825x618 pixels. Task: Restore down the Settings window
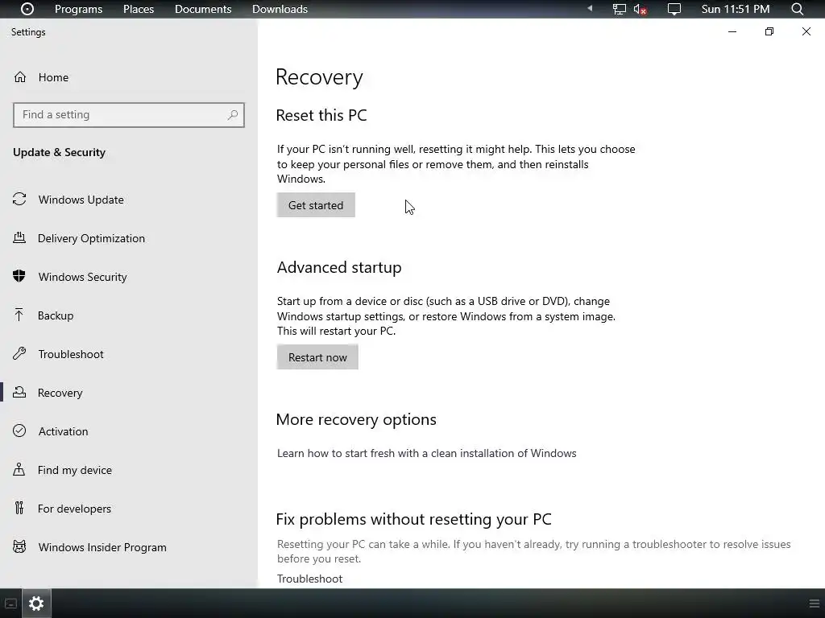pos(769,31)
